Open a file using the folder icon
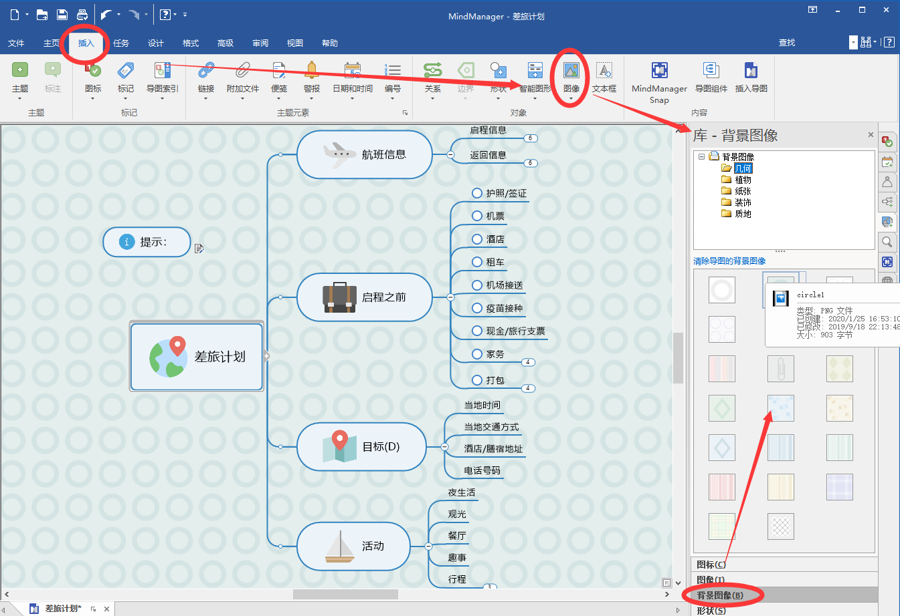 click(x=42, y=14)
